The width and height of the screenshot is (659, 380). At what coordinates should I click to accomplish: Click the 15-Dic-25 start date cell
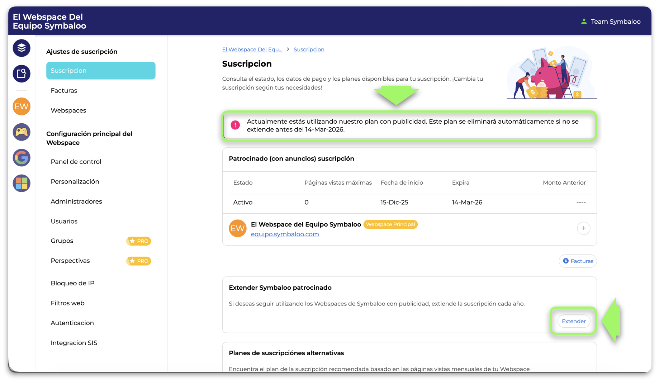point(394,203)
